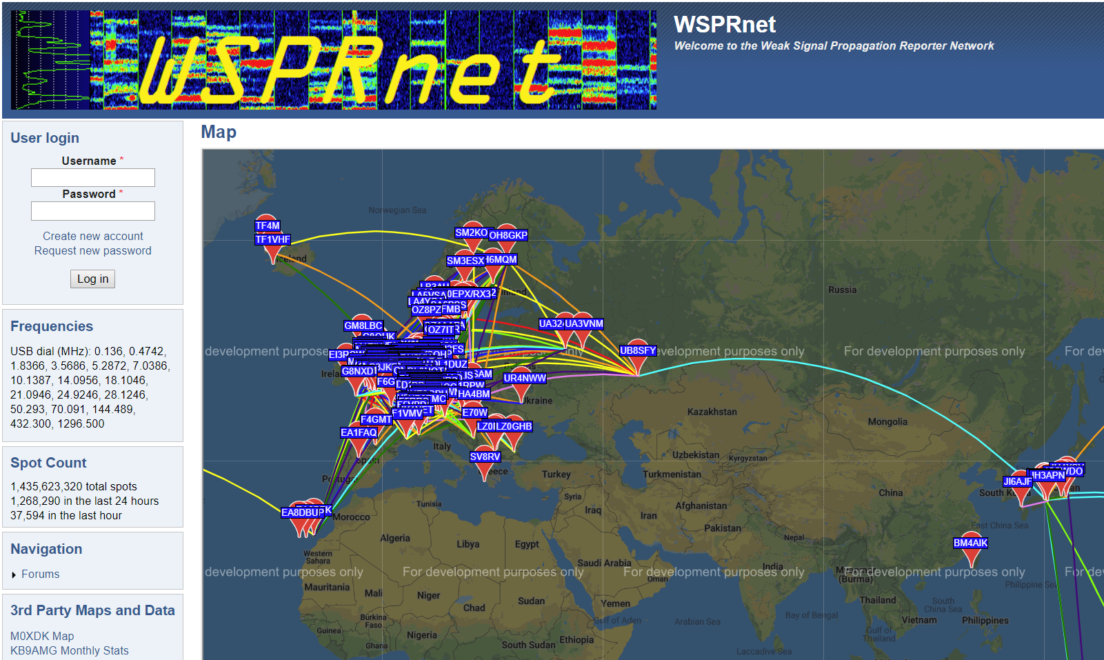Open the F4GMT station marker
This screenshot has height=660, width=1104.
point(377,419)
